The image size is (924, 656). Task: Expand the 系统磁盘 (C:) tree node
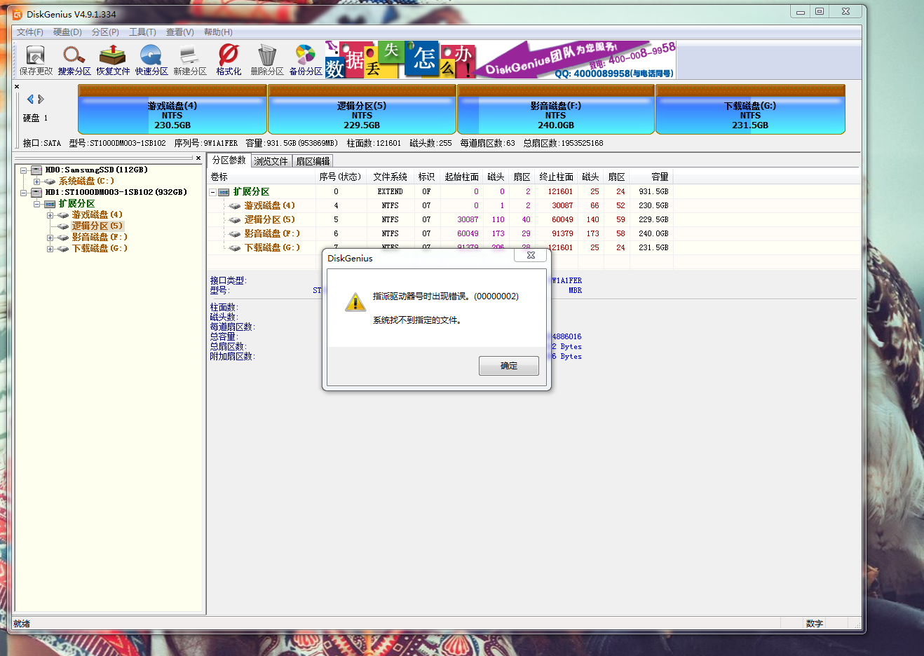tap(36, 182)
